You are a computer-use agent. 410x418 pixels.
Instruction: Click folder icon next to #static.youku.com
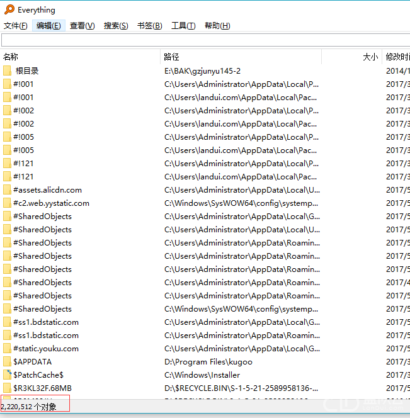(x=7, y=348)
